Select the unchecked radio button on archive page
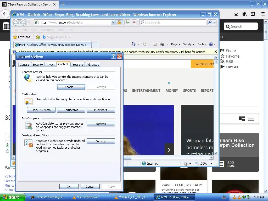The width and height of the screenshot is (268, 201). pos(7,151)
